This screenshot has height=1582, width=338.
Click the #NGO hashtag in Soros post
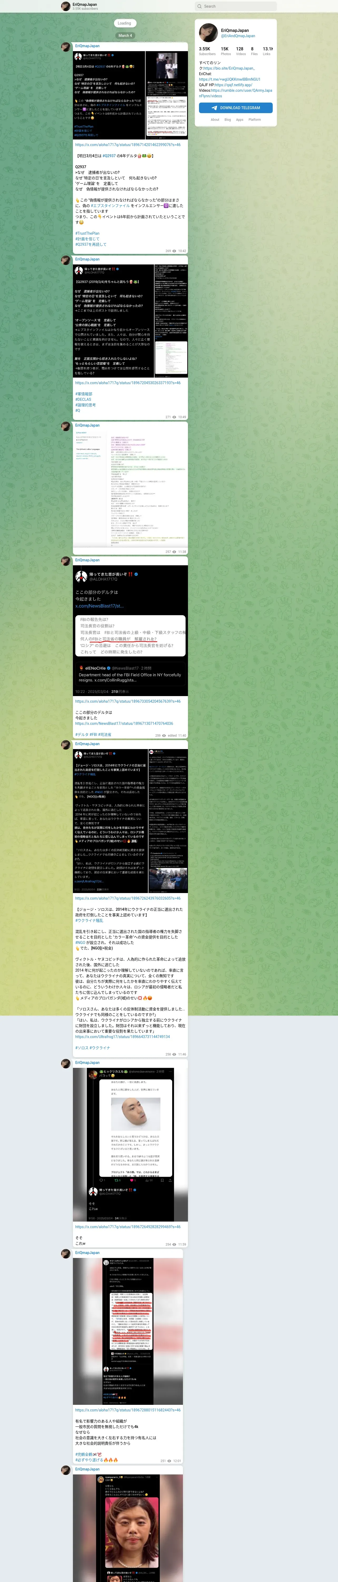pos(80,943)
